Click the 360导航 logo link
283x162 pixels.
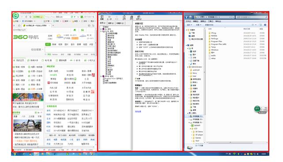click(x=26, y=37)
